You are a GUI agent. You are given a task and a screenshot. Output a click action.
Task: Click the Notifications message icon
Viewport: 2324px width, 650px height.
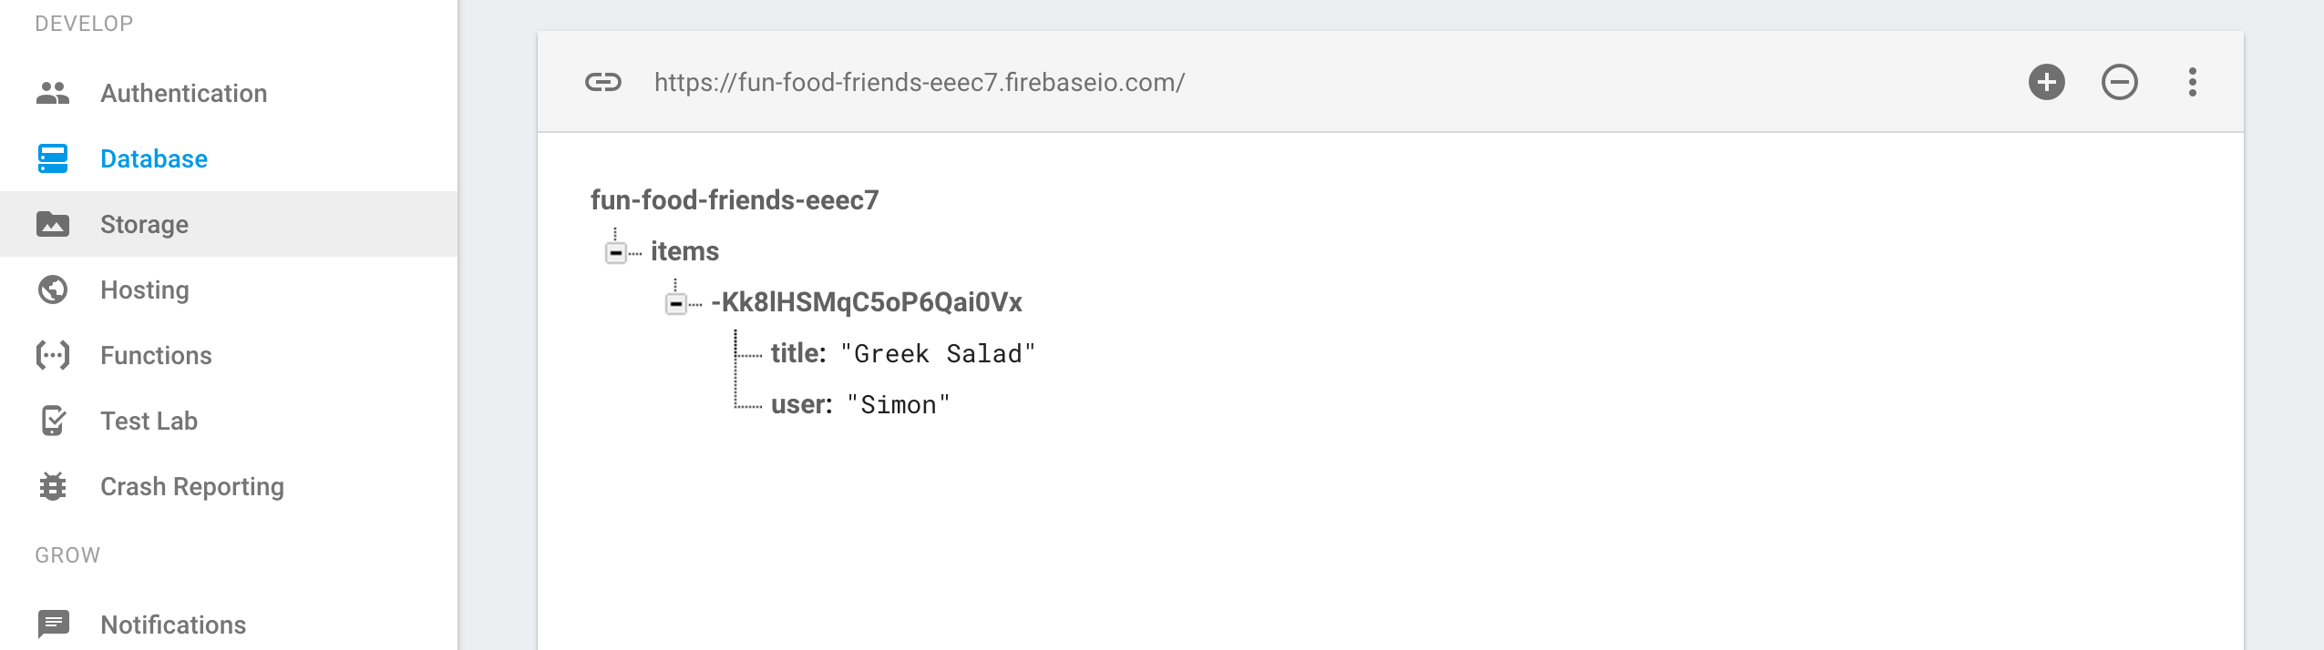[53, 625]
